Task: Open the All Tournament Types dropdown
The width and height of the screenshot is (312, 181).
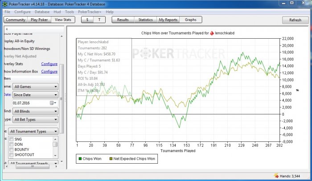Action: click(33, 131)
